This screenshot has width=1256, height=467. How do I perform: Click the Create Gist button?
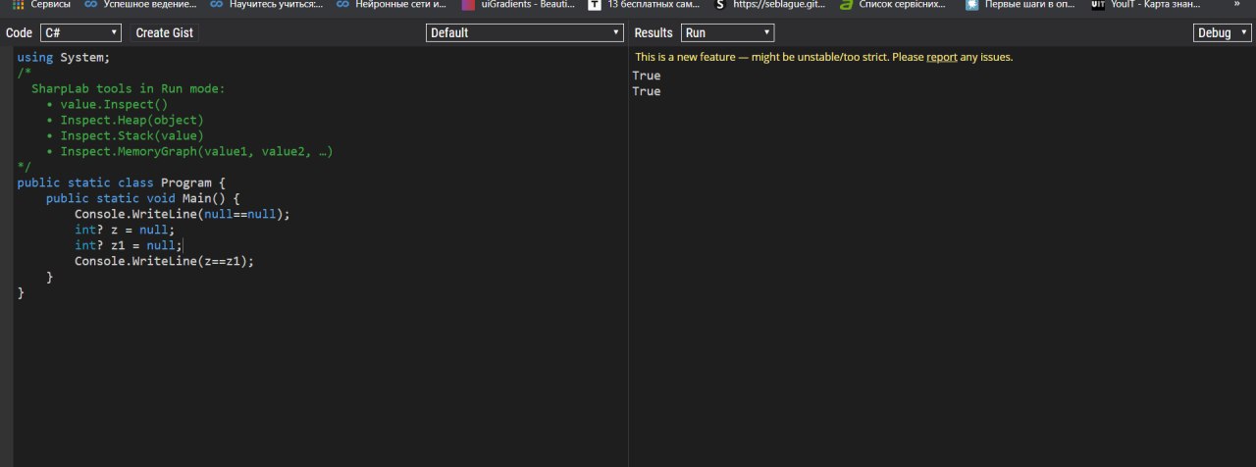(x=165, y=32)
